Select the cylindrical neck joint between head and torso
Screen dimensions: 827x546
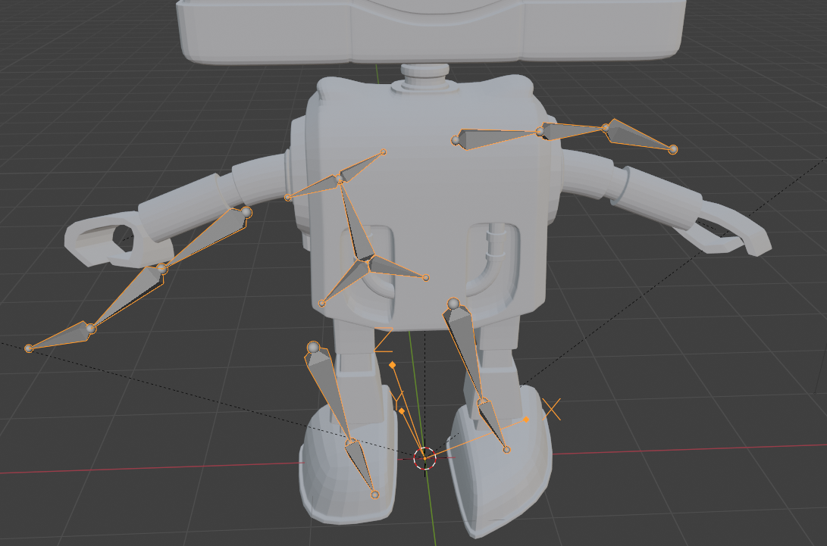(x=425, y=77)
